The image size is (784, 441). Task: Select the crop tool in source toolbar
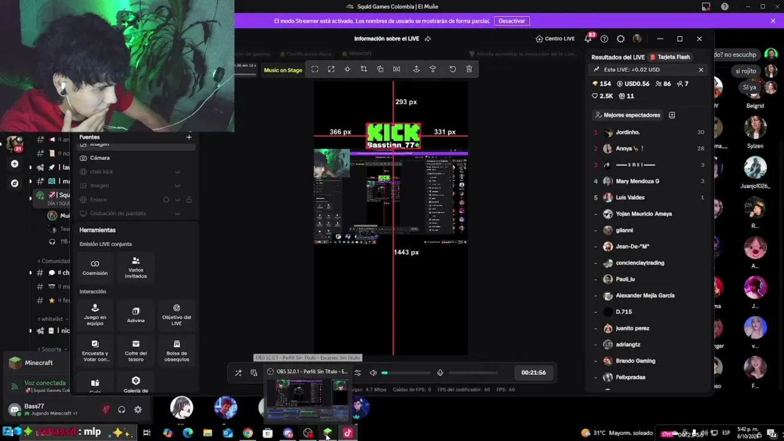pyautogui.click(x=364, y=69)
